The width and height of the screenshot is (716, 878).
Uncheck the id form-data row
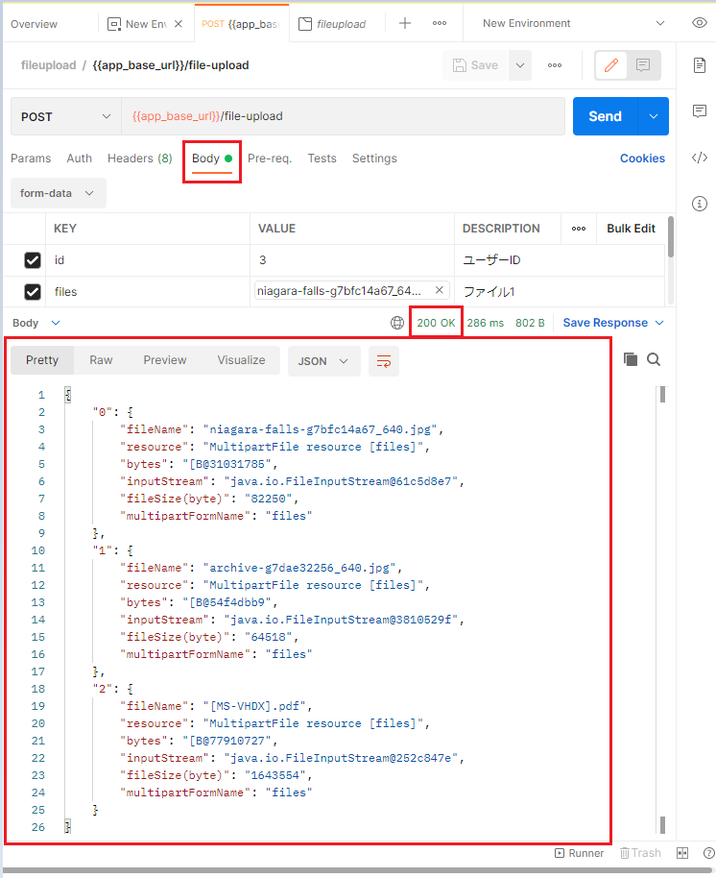[x=32, y=259]
